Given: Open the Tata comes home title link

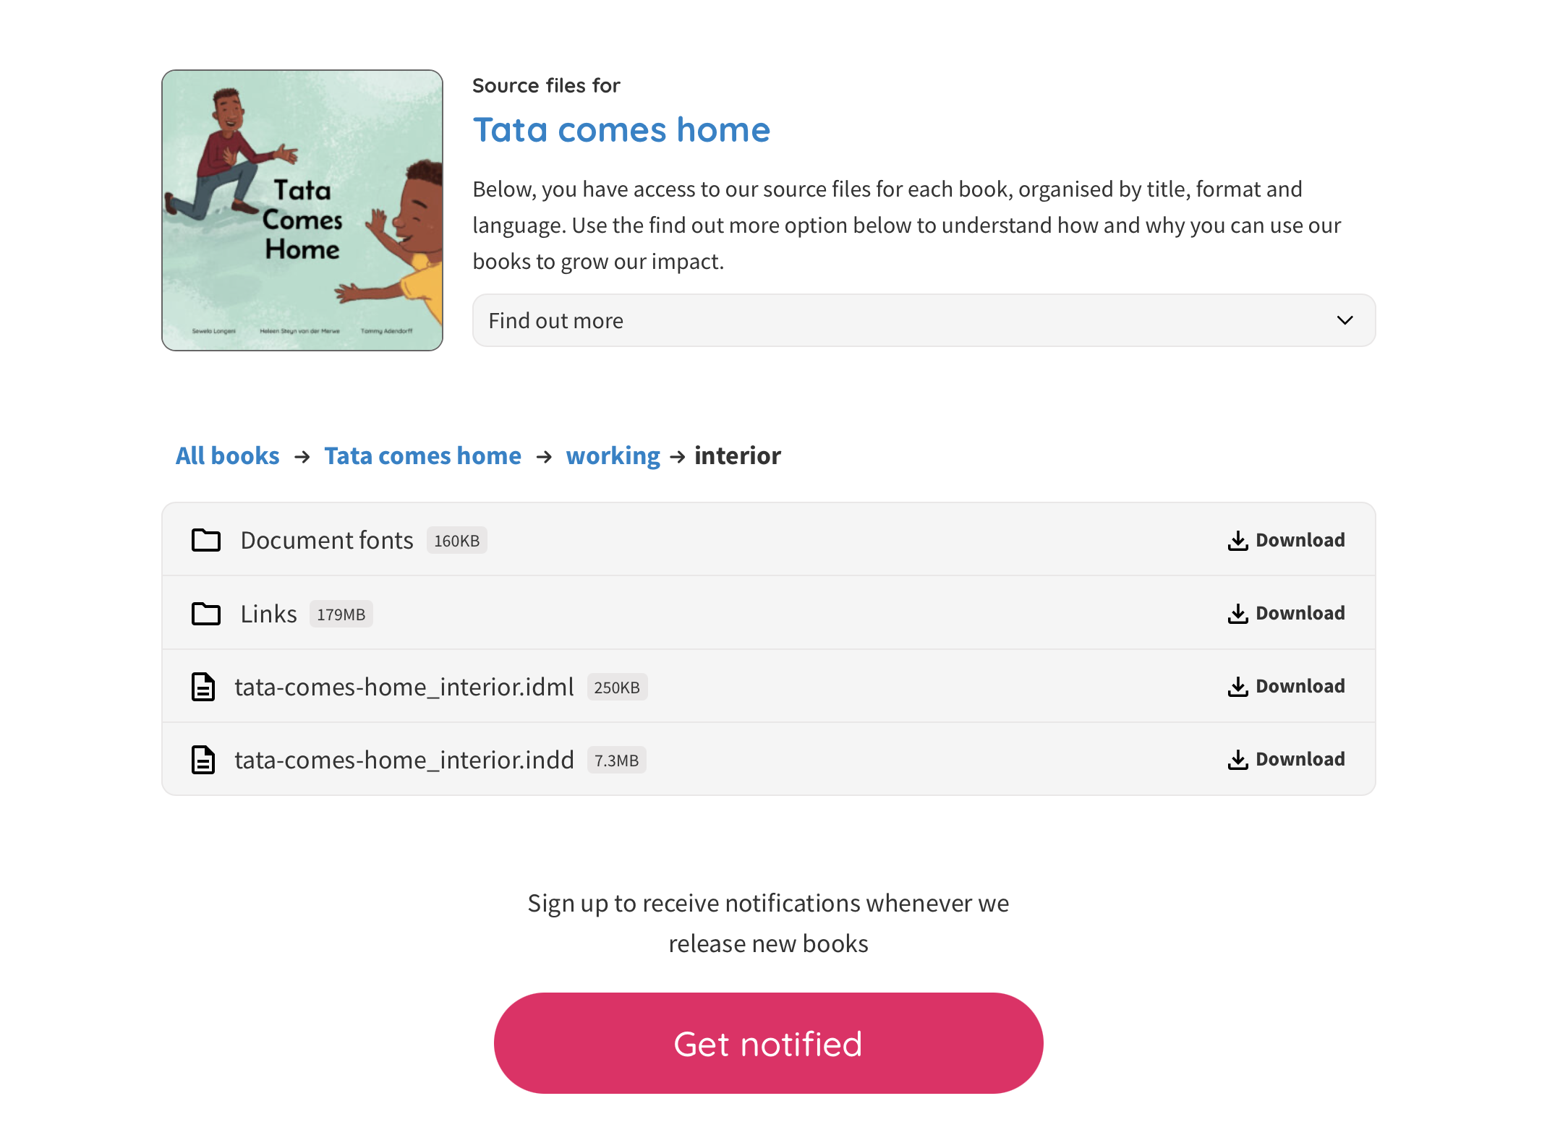Looking at the screenshot, I should pyautogui.click(x=621, y=130).
